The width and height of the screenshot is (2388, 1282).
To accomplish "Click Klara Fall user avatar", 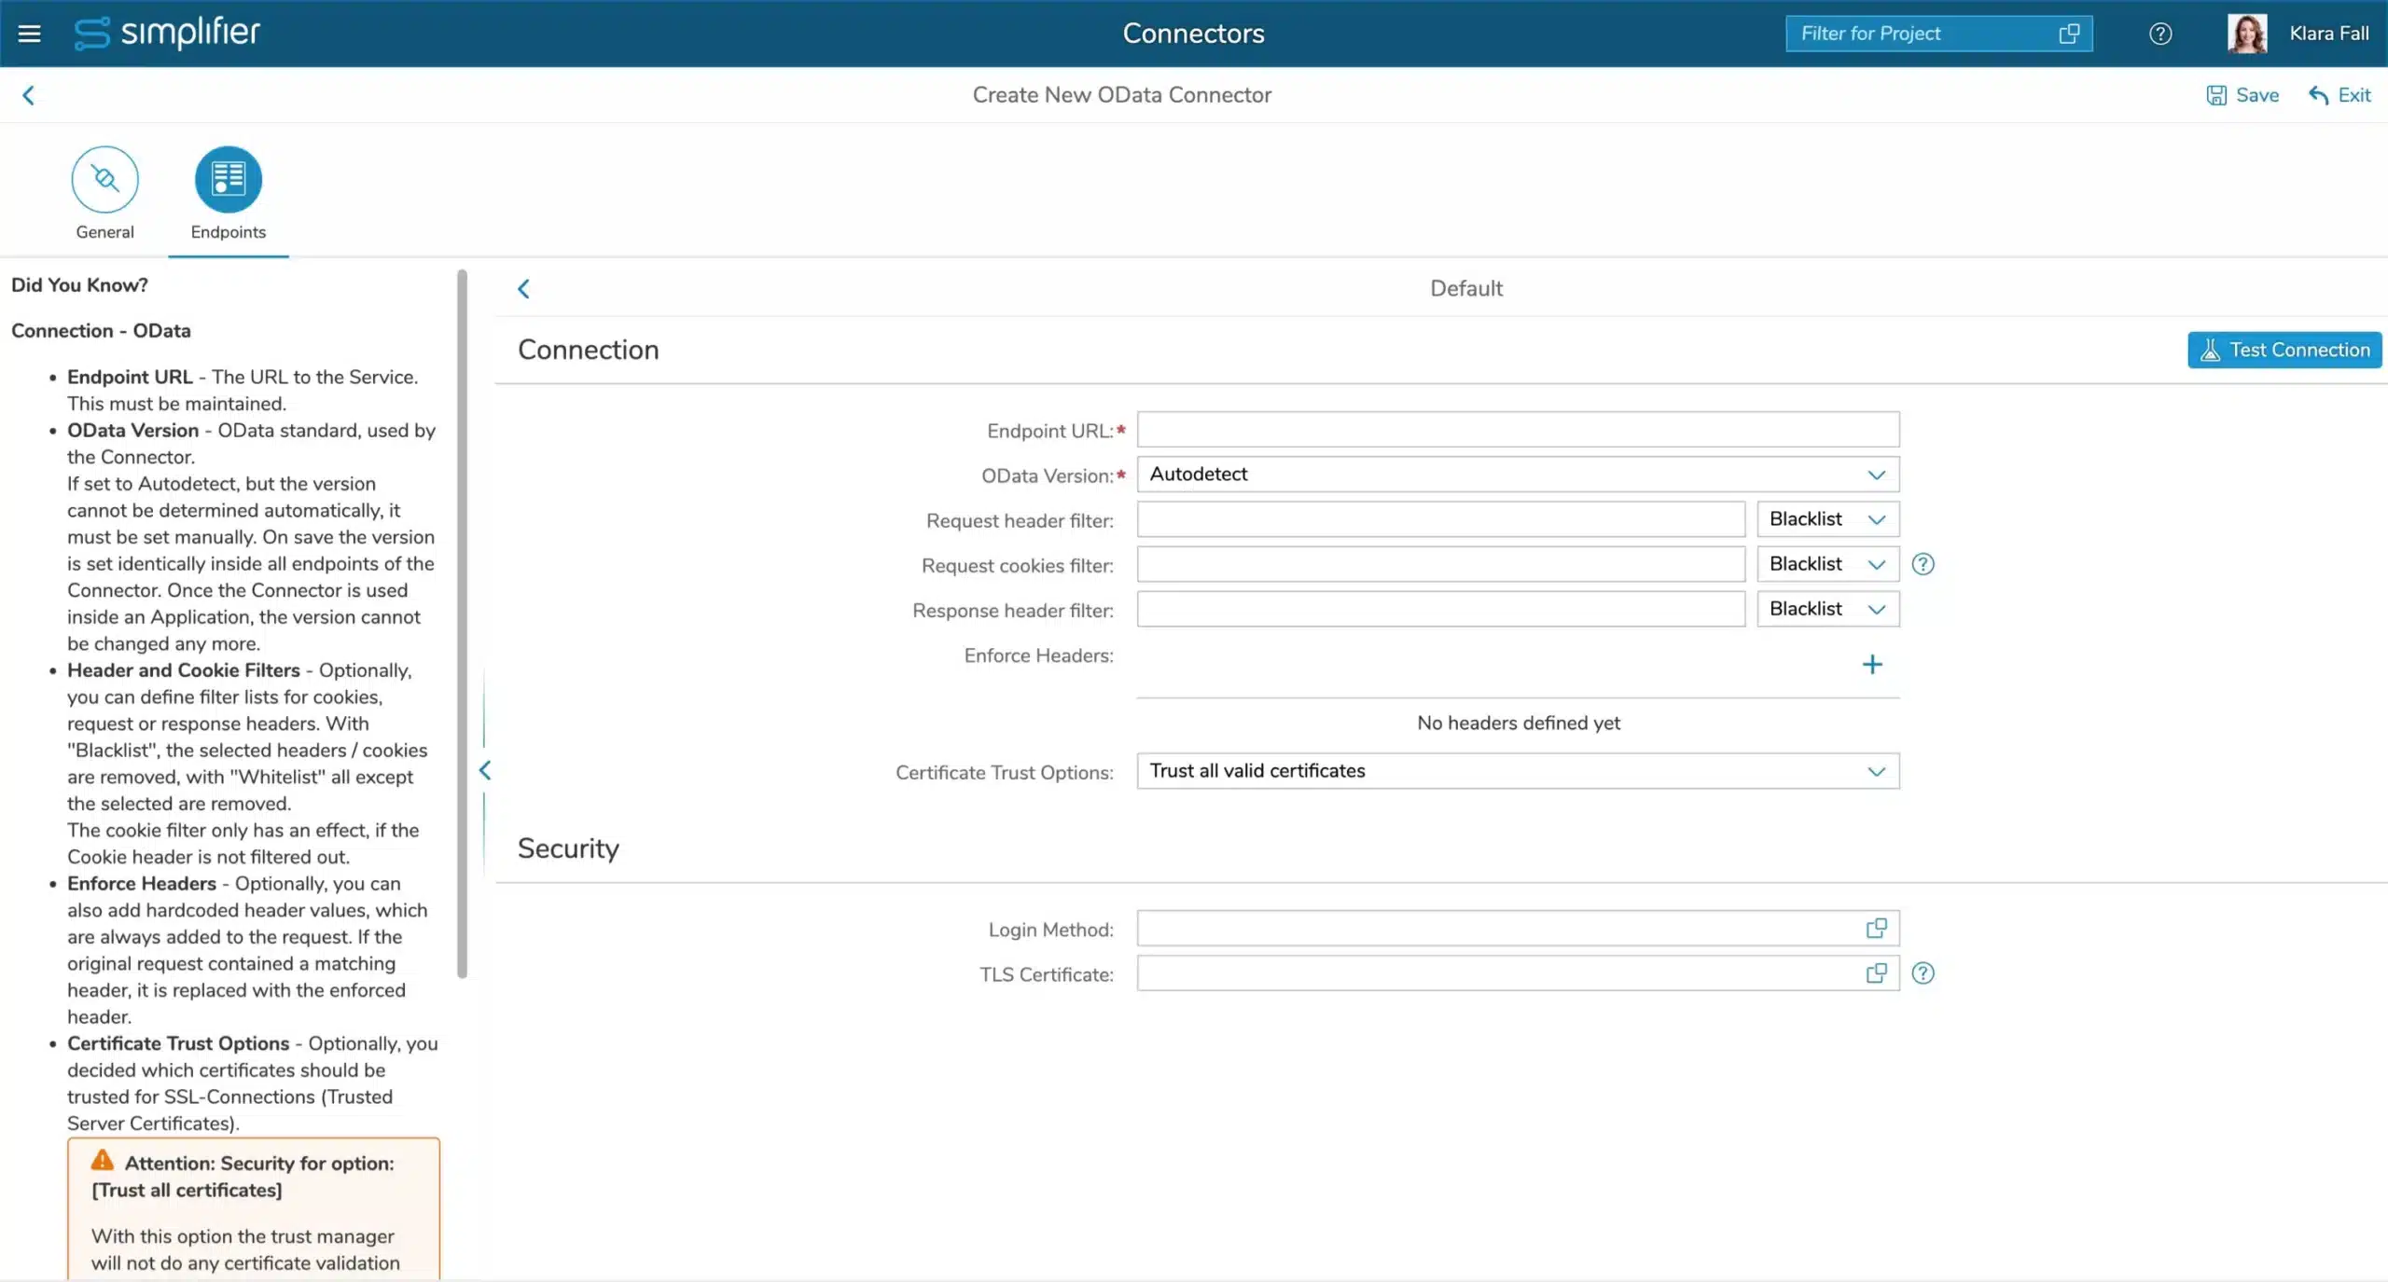I will coord(2246,34).
